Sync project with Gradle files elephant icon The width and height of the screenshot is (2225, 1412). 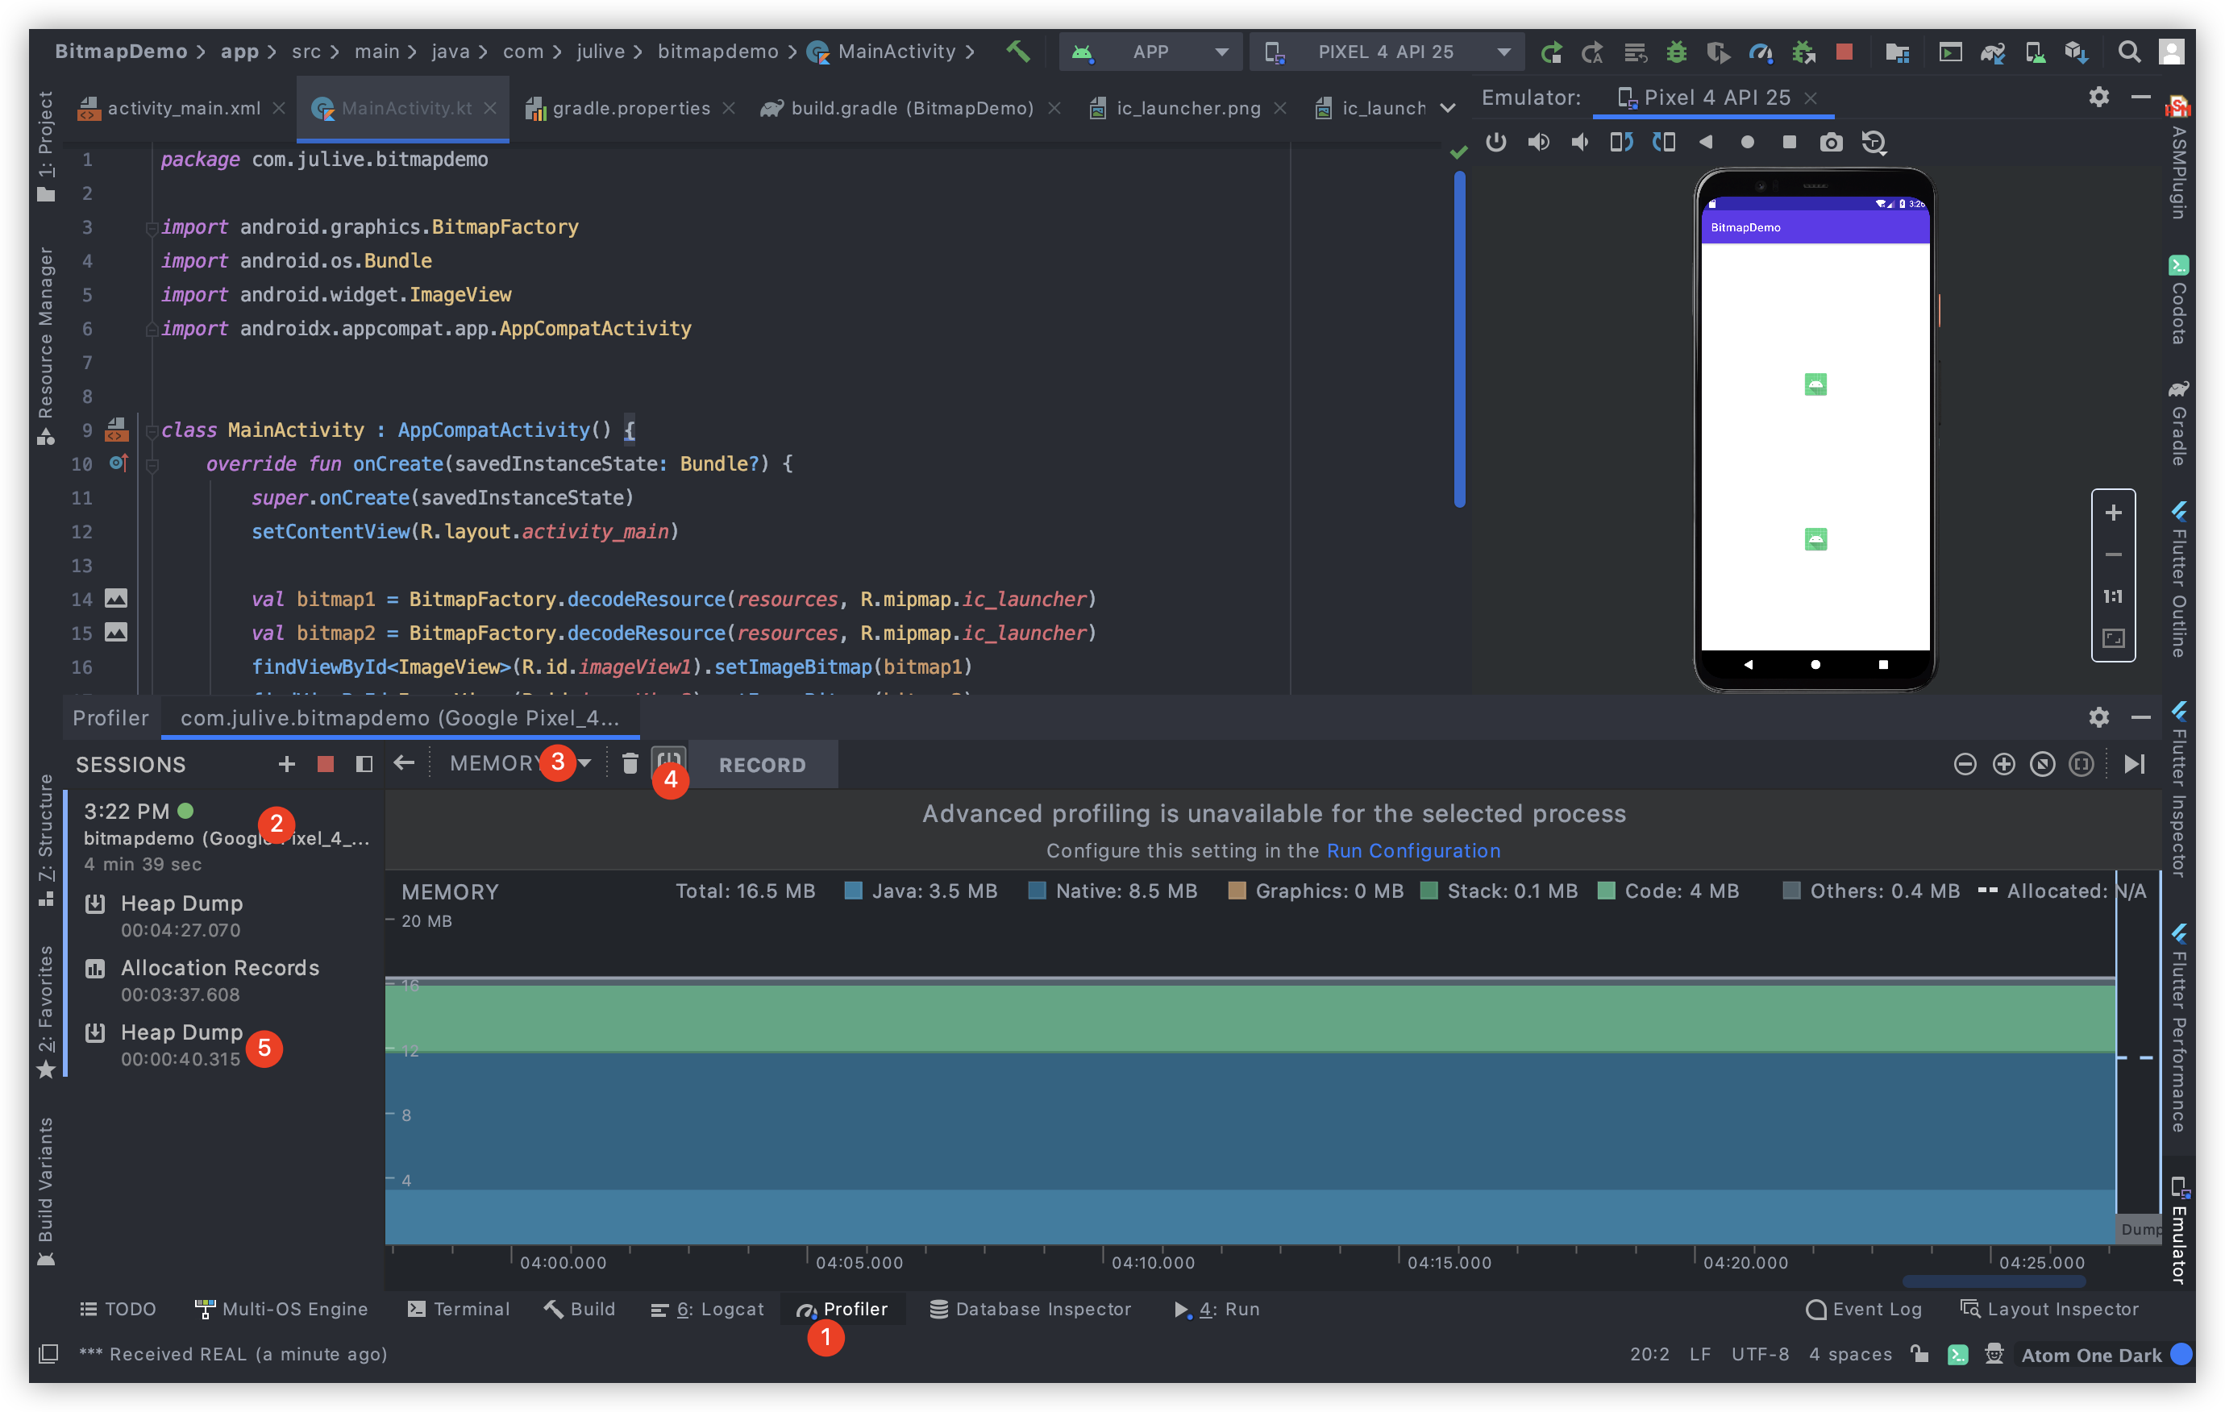tap(1993, 52)
